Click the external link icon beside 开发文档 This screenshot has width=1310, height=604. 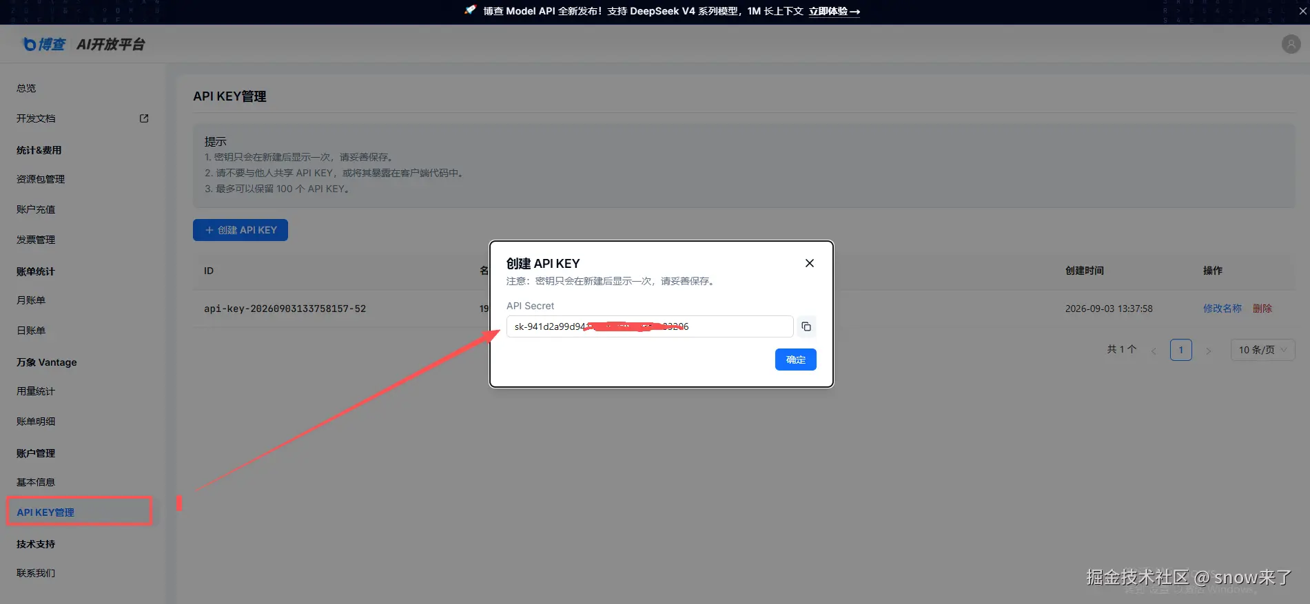point(144,118)
